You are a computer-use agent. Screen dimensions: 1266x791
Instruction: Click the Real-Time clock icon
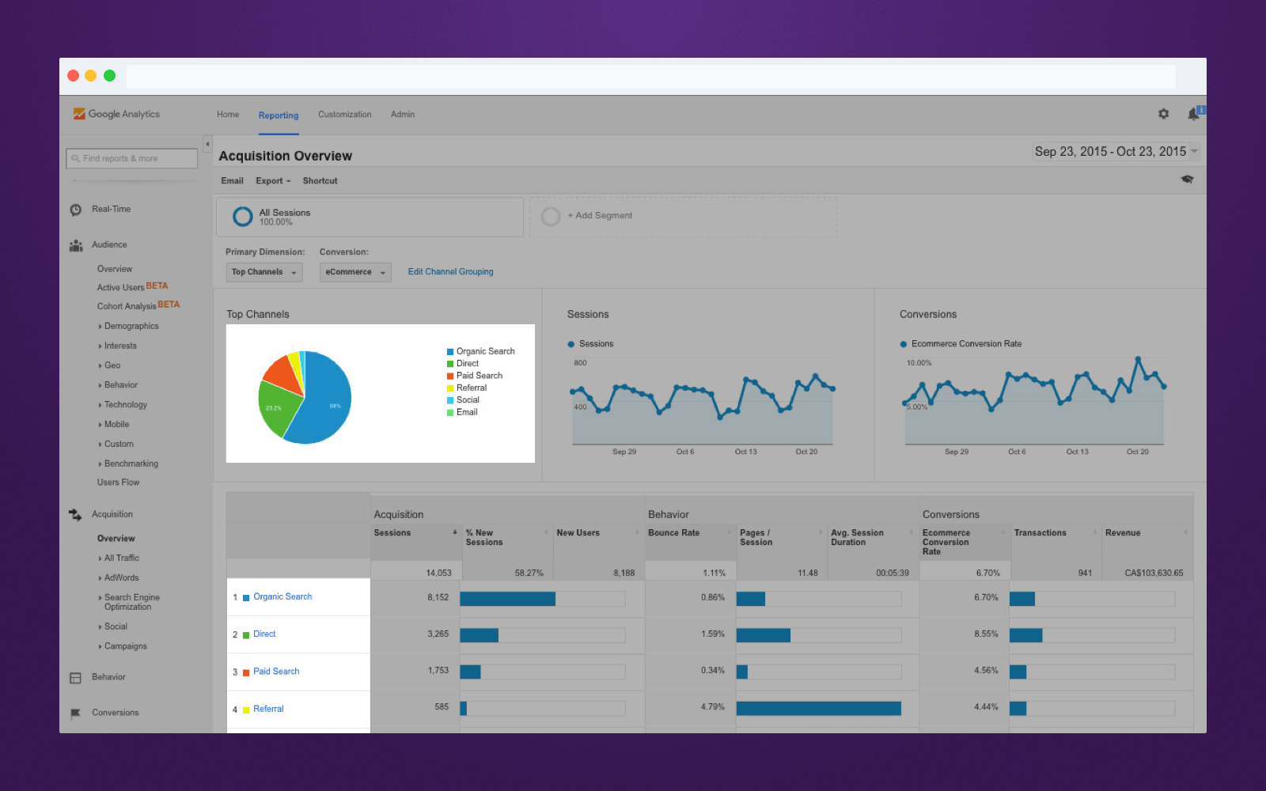(x=76, y=210)
